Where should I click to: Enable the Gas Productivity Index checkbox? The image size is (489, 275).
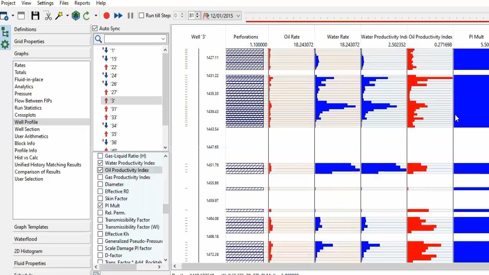[x=100, y=177]
